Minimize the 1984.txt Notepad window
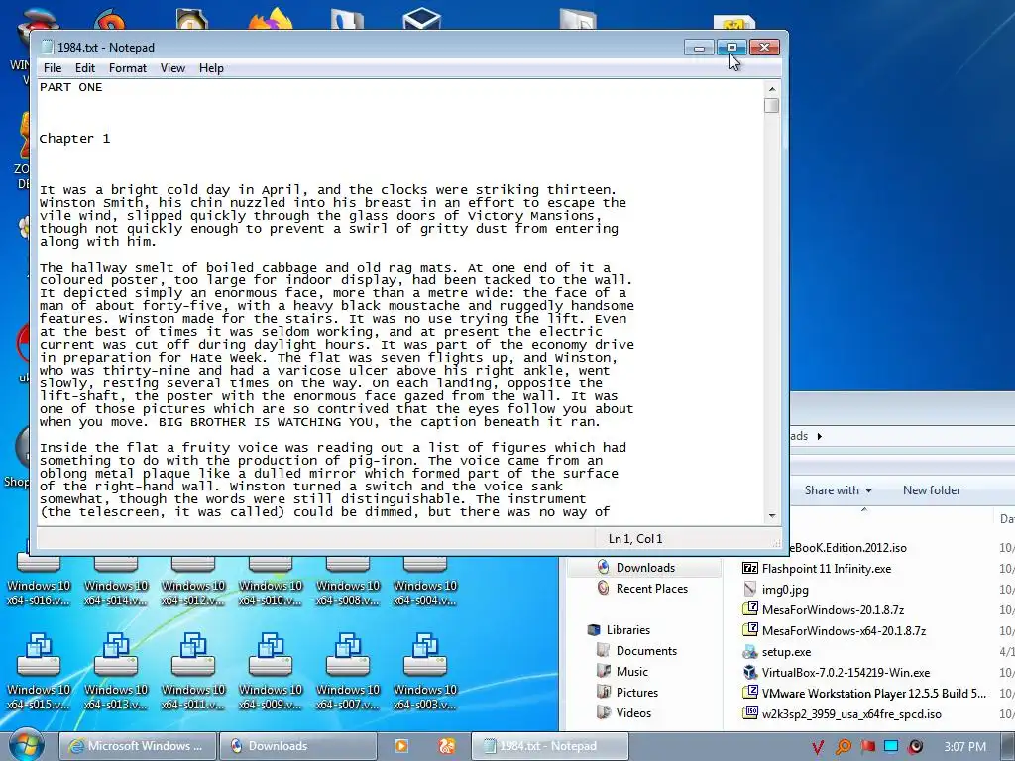The image size is (1015, 761). [699, 48]
